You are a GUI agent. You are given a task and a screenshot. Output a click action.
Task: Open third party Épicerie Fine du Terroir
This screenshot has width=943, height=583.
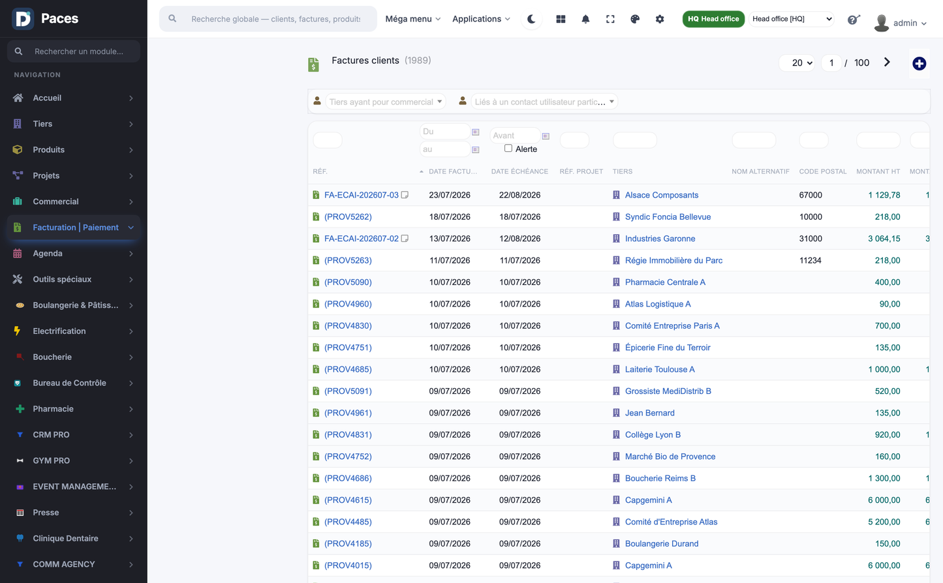coord(668,348)
